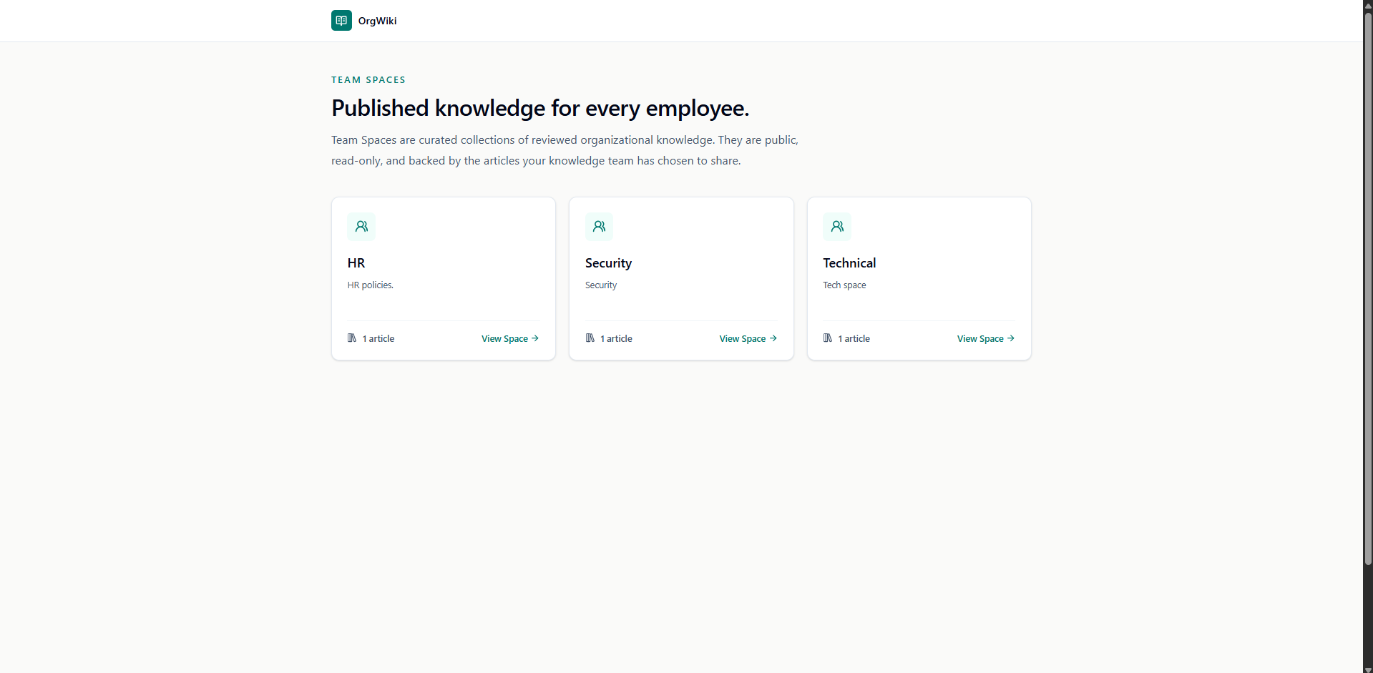Click the 'HR policies.' description
Image resolution: width=1373 pixels, height=673 pixels.
pyautogui.click(x=371, y=285)
